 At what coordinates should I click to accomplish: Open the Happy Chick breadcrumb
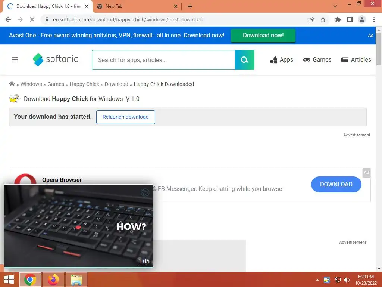(x=84, y=84)
